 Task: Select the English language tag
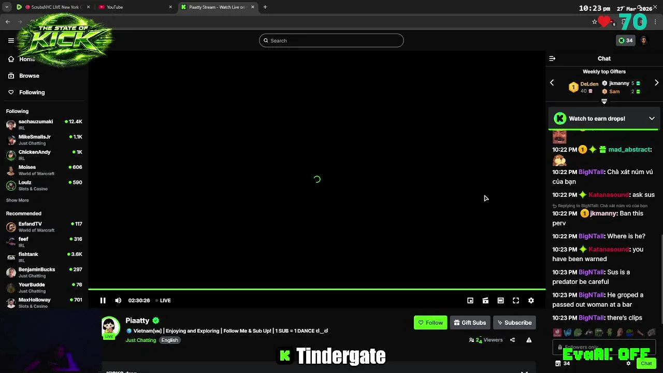169,340
